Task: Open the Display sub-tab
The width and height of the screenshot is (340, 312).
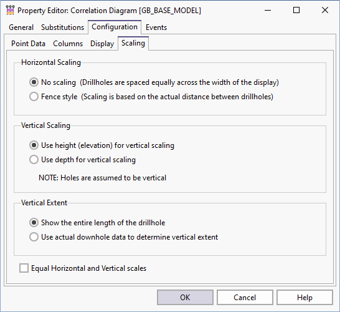Action: 102,44
